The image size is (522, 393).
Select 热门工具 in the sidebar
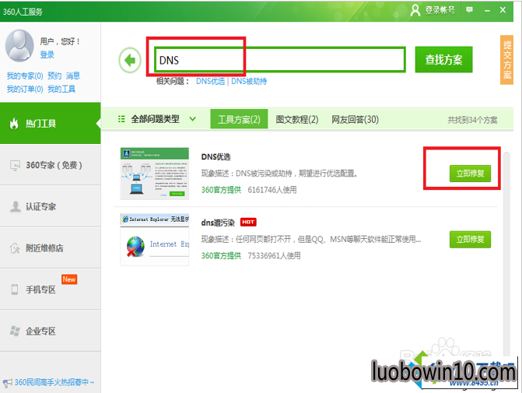point(51,123)
